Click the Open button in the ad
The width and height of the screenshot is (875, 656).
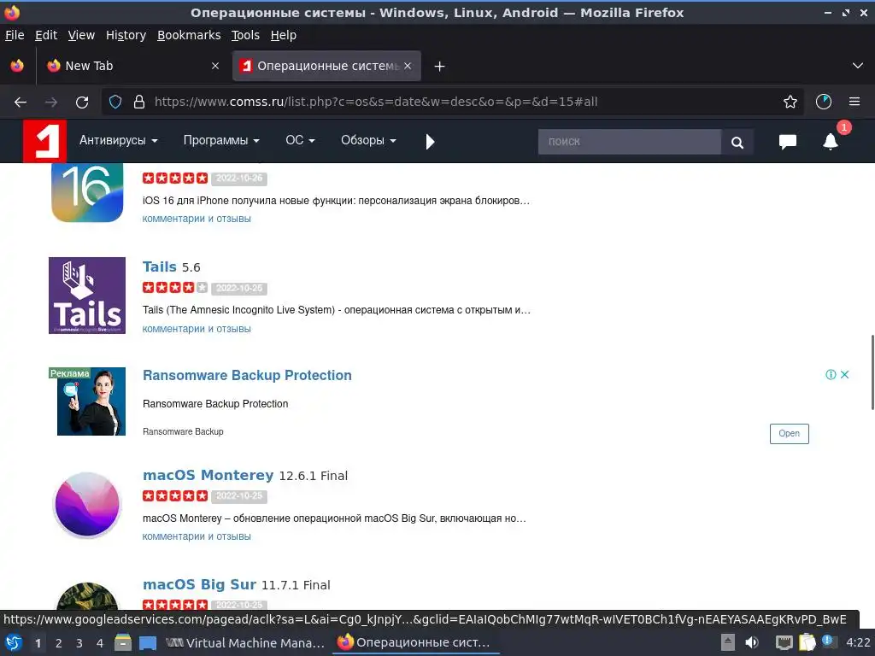[789, 433]
